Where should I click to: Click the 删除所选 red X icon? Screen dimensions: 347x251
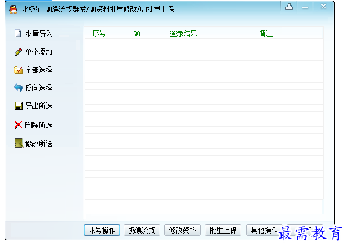[18, 125]
